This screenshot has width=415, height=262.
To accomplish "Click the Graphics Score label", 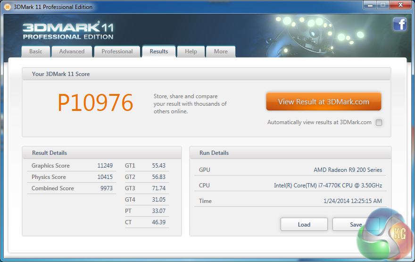I will tap(50, 166).
